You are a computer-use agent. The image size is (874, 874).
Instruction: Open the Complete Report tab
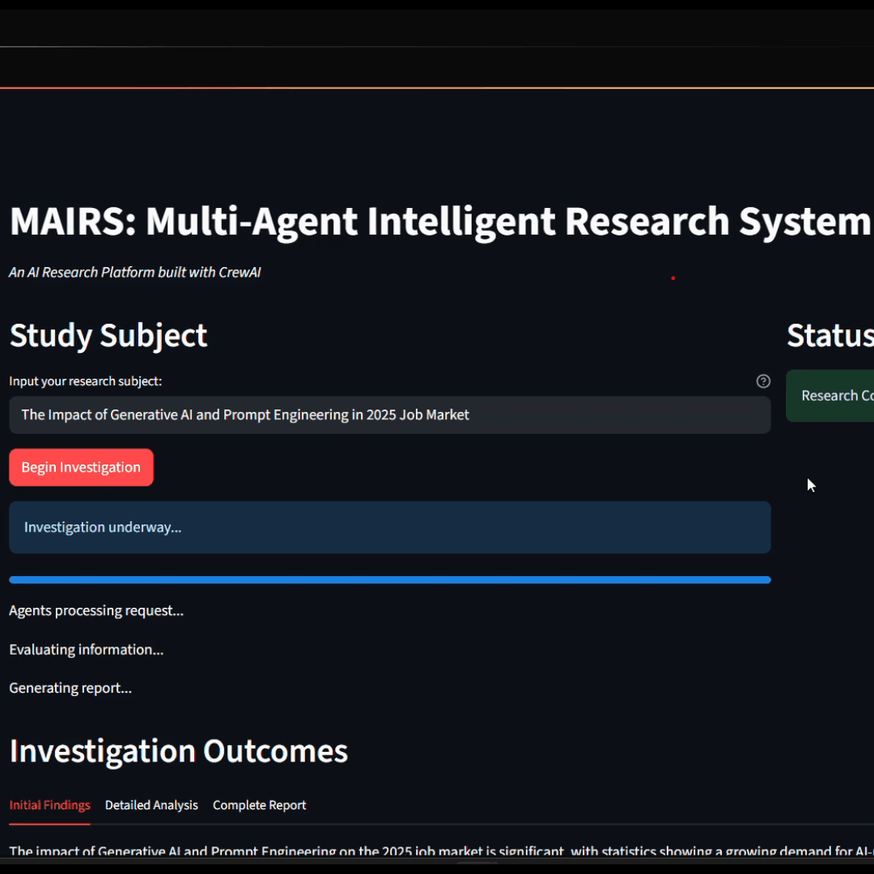point(259,804)
